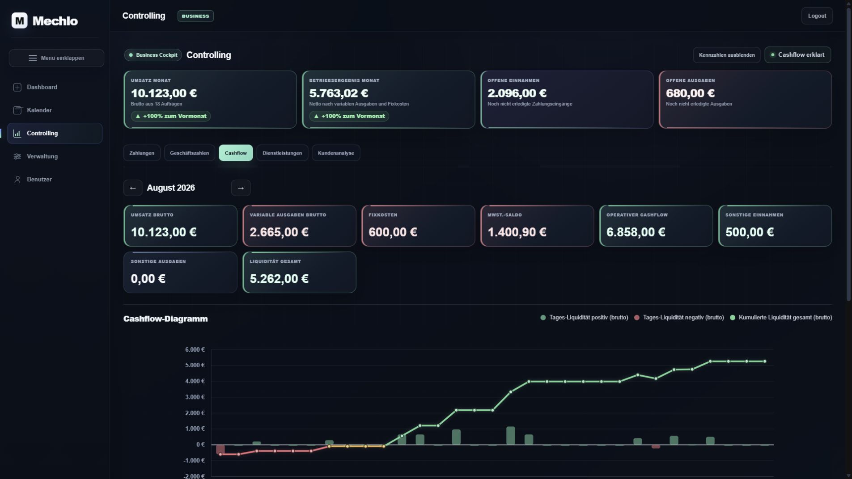Image resolution: width=852 pixels, height=479 pixels.
Task: Hide key figures via Kennzahlen ausblenden
Action: tap(727, 55)
